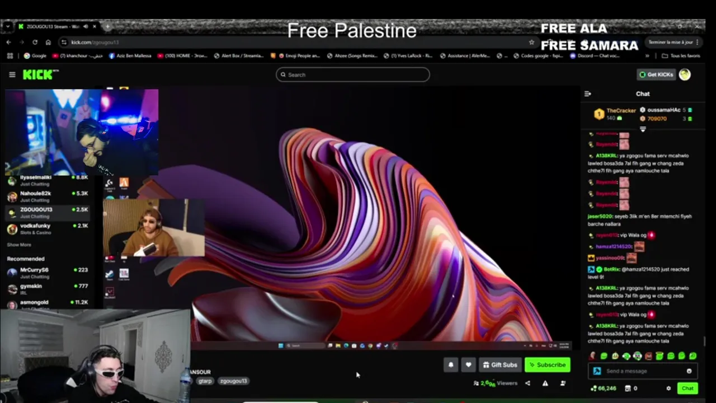The image size is (716, 403).
Task: Click the viewers count icon
Action: click(476, 383)
